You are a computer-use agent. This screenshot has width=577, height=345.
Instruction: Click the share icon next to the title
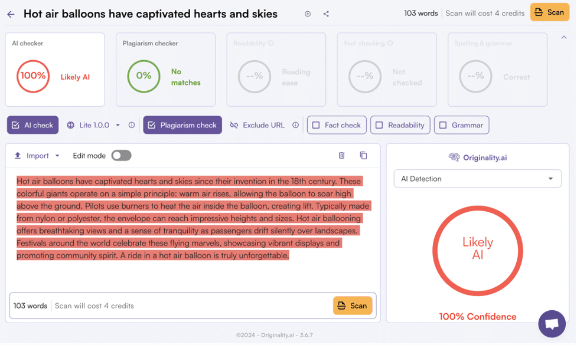(325, 14)
